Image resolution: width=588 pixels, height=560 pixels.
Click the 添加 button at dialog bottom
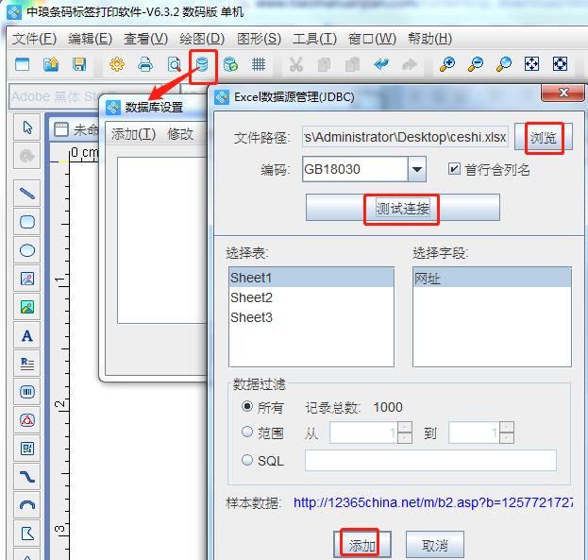coord(362,545)
